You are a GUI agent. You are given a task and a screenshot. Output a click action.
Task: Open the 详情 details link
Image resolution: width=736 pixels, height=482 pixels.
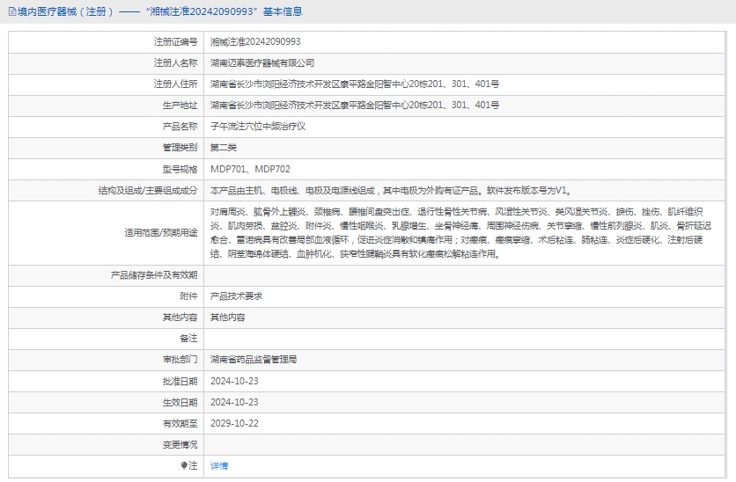click(x=219, y=465)
